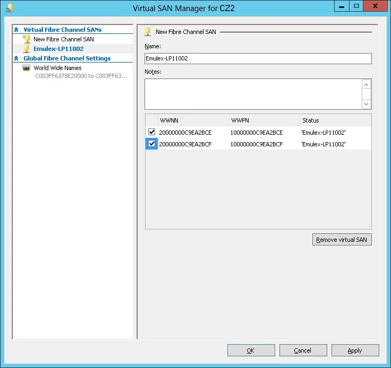Collapse the Virtual Fibre Channel SANs section
391x368 pixels.
(x=16, y=30)
